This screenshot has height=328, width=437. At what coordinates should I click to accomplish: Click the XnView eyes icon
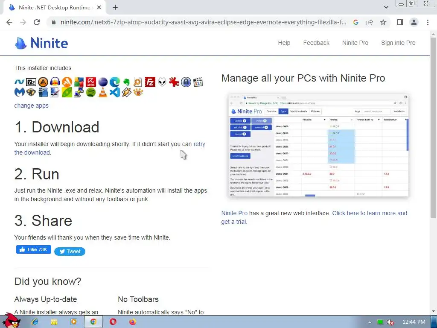tap(138, 92)
